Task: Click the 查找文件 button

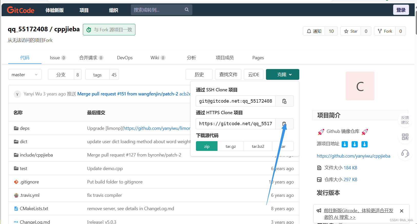Action: [228, 74]
